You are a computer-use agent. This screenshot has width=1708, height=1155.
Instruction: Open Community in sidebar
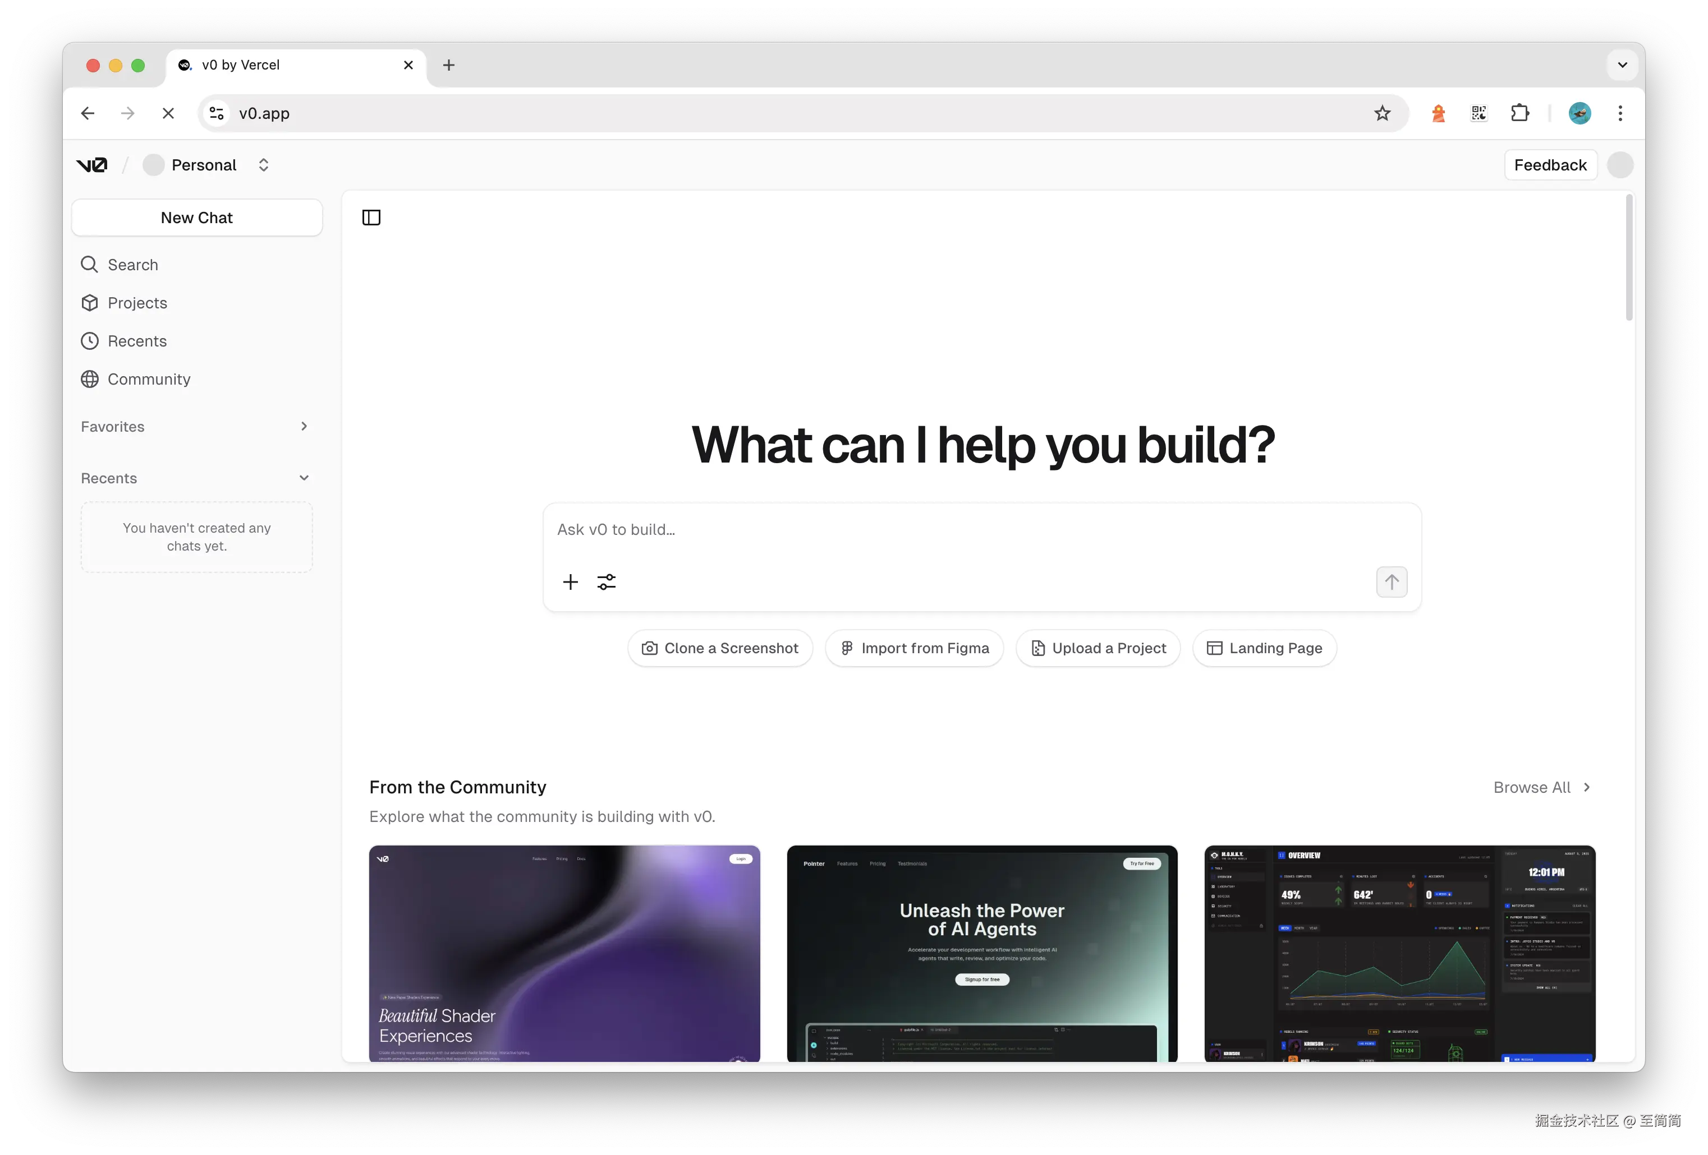pos(149,379)
